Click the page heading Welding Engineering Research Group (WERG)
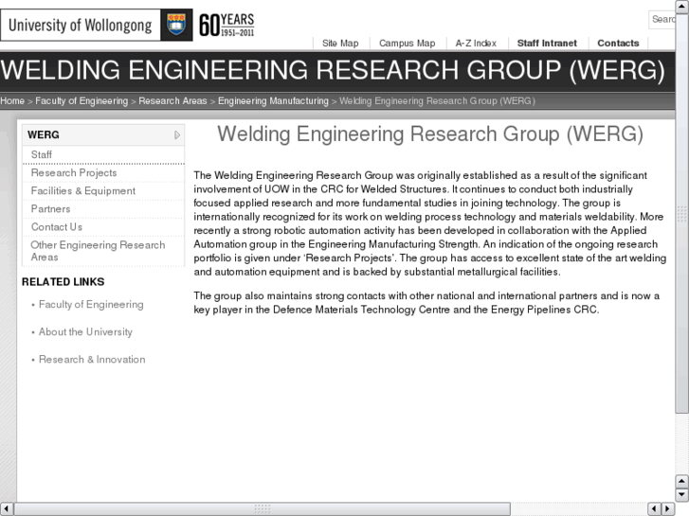Image resolution: width=689 pixels, height=516 pixels. click(430, 133)
